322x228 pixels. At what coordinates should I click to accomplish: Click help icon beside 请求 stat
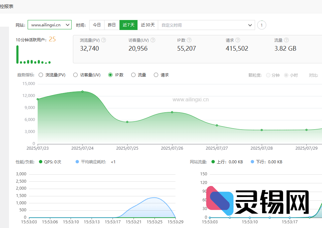coord(238,40)
